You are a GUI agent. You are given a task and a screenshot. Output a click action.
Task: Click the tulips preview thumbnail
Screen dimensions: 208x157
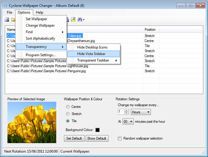[x=32, y=123]
